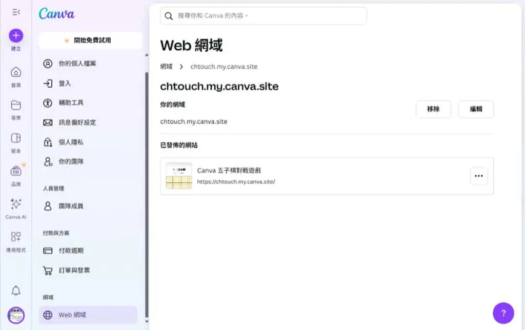Click the published site thumbnail
525x330 pixels.
point(179,176)
